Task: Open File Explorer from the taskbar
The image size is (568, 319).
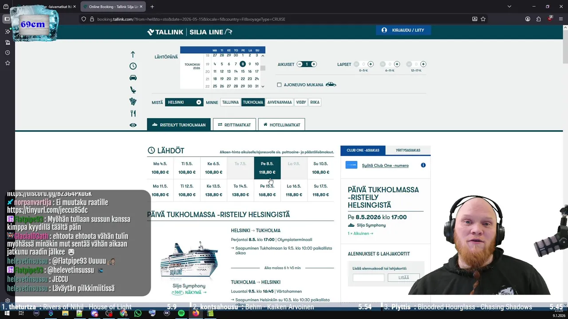Action: coord(65,313)
